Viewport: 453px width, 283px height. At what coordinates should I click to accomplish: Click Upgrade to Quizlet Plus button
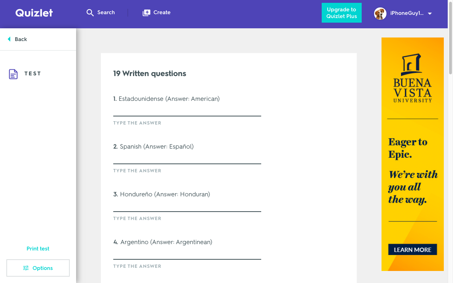[342, 13]
